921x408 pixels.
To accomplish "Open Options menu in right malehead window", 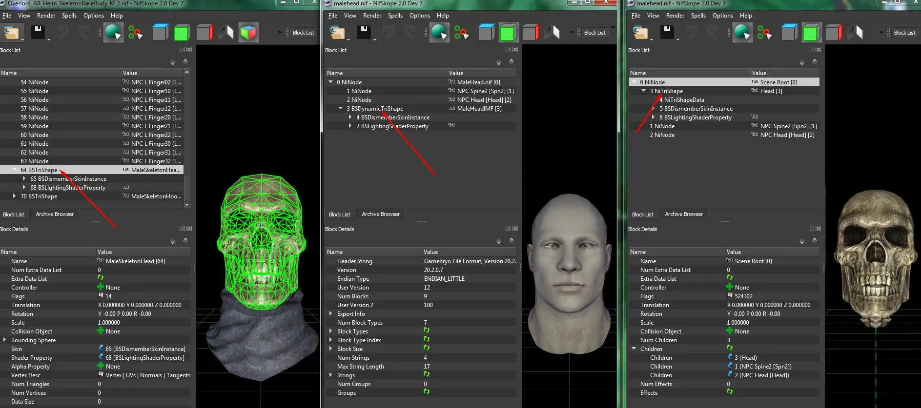I will pyautogui.click(x=722, y=16).
